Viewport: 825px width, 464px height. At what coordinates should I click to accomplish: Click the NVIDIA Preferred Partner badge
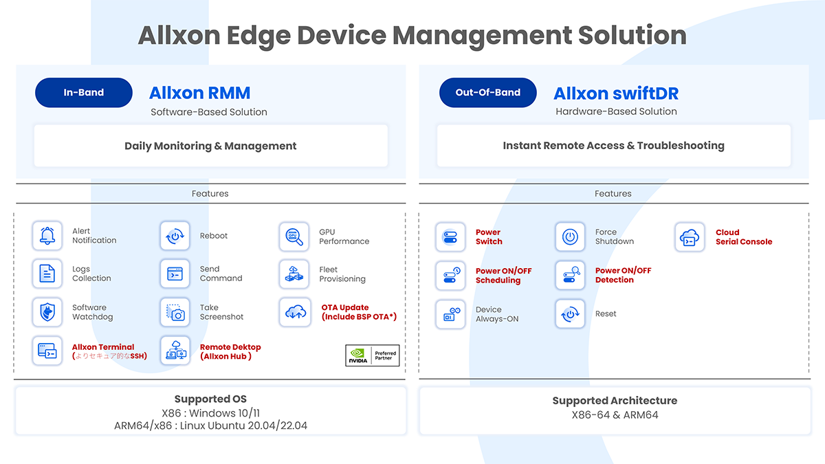372,355
